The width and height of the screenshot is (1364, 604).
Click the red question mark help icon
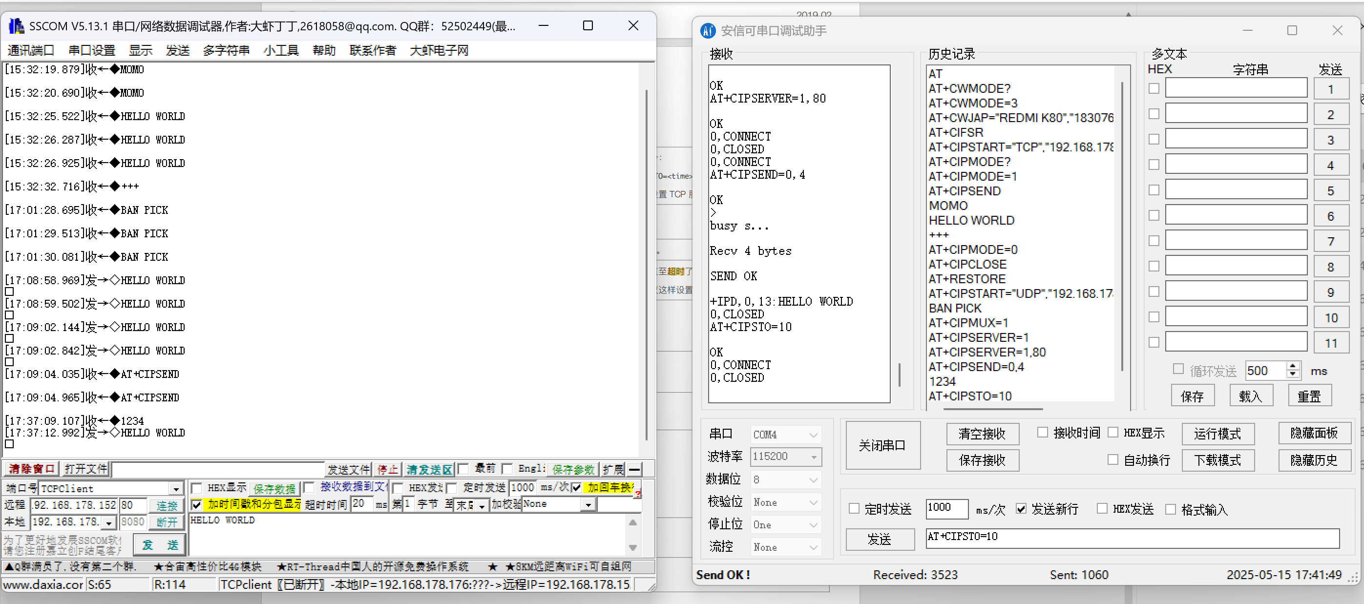(638, 494)
